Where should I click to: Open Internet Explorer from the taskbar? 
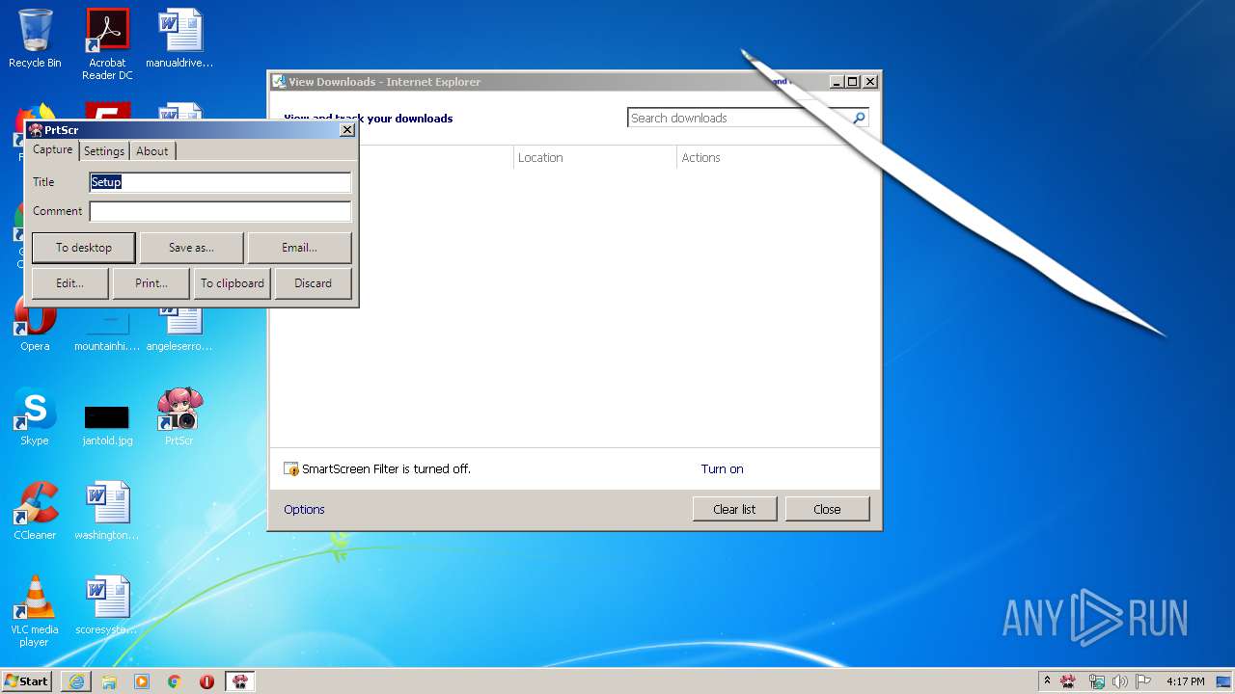(x=77, y=681)
